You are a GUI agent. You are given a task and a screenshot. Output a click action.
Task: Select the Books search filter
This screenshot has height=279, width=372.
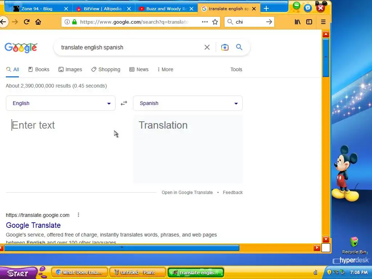point(39,69)
